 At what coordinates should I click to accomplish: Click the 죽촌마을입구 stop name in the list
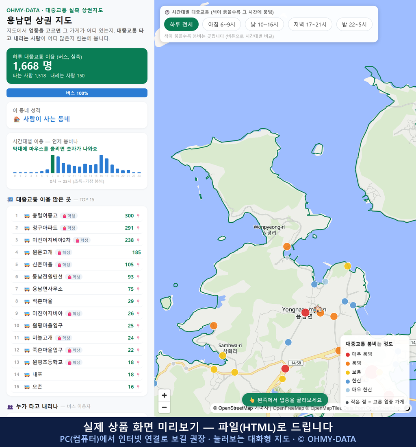(x=47, y=350)
